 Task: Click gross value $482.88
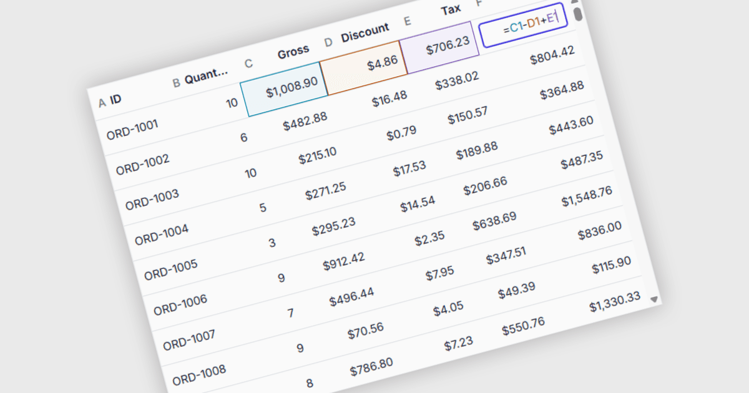[305, 122]
